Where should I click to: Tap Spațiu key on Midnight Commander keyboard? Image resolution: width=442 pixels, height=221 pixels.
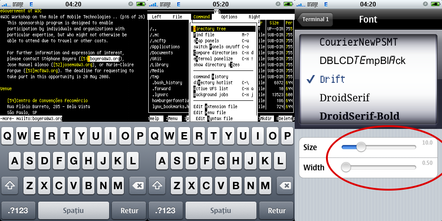[x=221, y=210]
